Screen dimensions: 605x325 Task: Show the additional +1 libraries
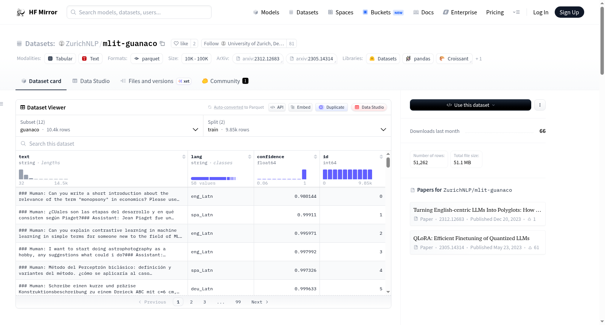point(479,59)
